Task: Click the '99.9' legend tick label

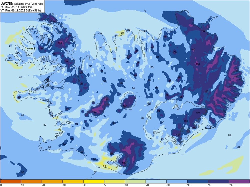Action: [231, 185]
